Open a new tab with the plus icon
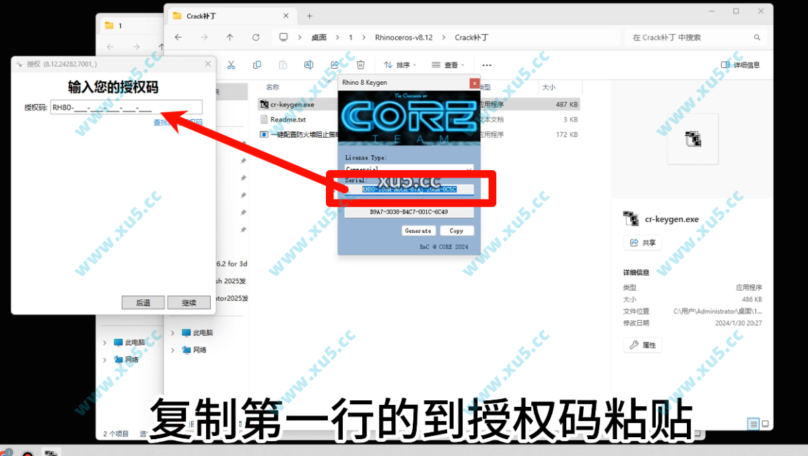 308,15
